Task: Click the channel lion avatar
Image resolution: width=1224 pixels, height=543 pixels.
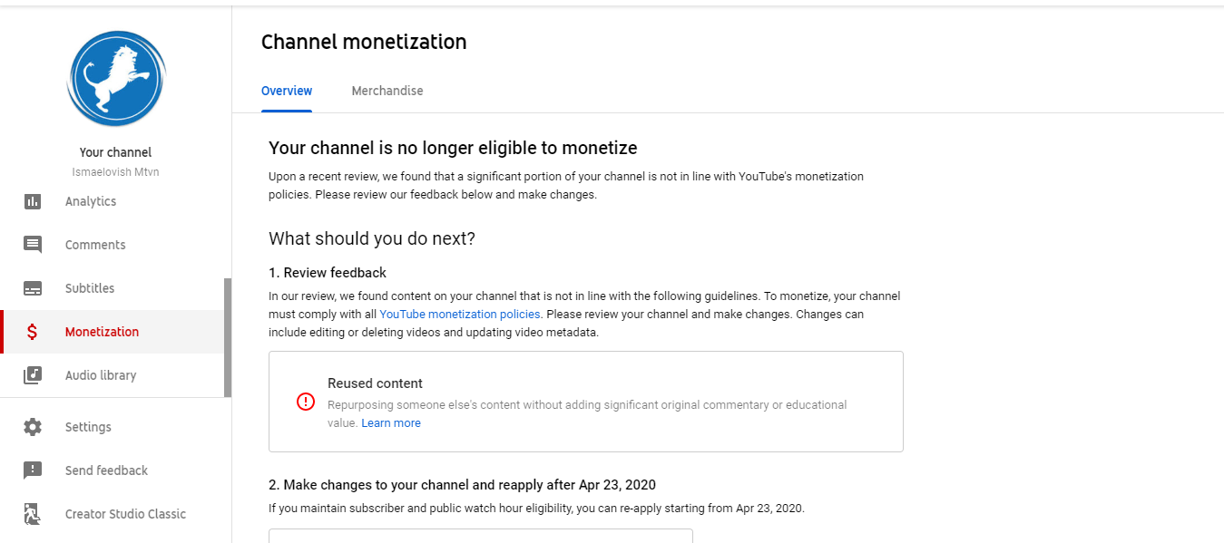Action: [x=115, y=79]
